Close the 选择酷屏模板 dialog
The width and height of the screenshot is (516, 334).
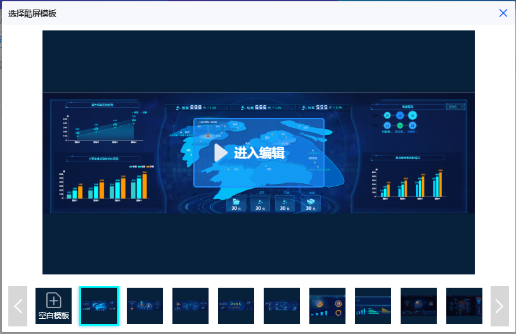[x=503, y=13]
